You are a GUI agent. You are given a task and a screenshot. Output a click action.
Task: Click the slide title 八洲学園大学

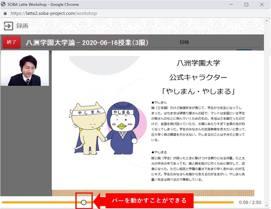(198, 63)
